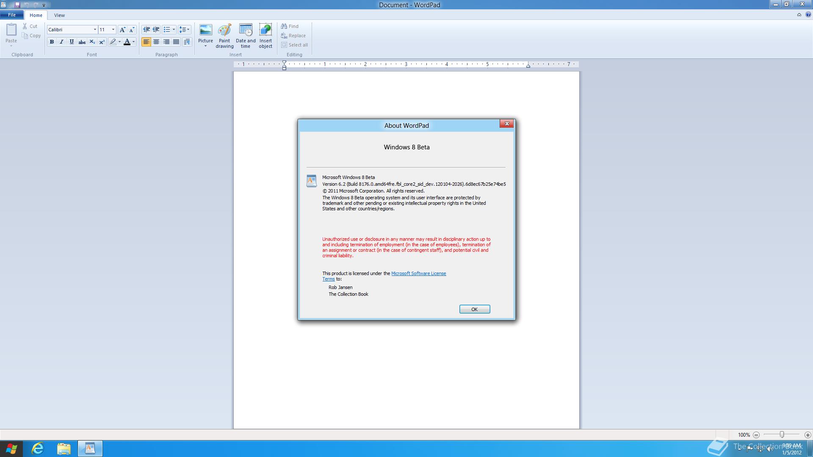Screen dimensions: 813x457
Task: Expand the font color dropdown arrow
Action: click(x=133, y=42)
